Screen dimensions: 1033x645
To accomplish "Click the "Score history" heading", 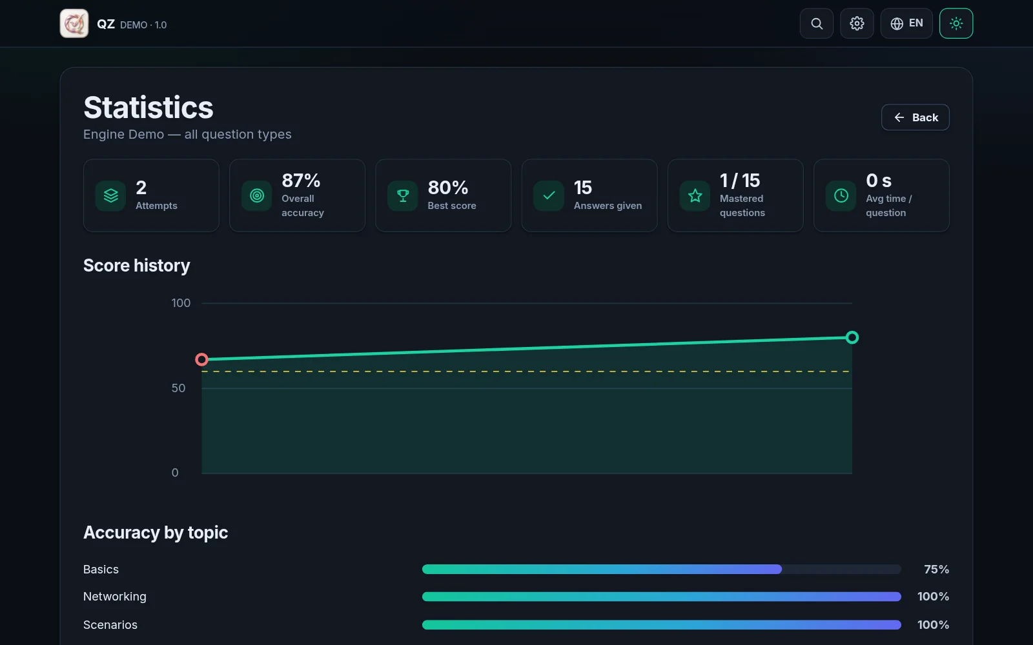I will (x=137, y=266).
